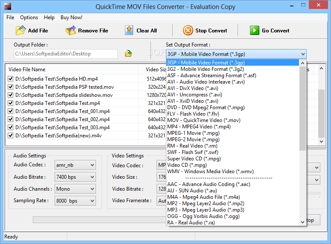The height and width of the screenshot is (244, 331).
Task: Pick AVI - Audio Video Interleave
Action: [233, 82]
